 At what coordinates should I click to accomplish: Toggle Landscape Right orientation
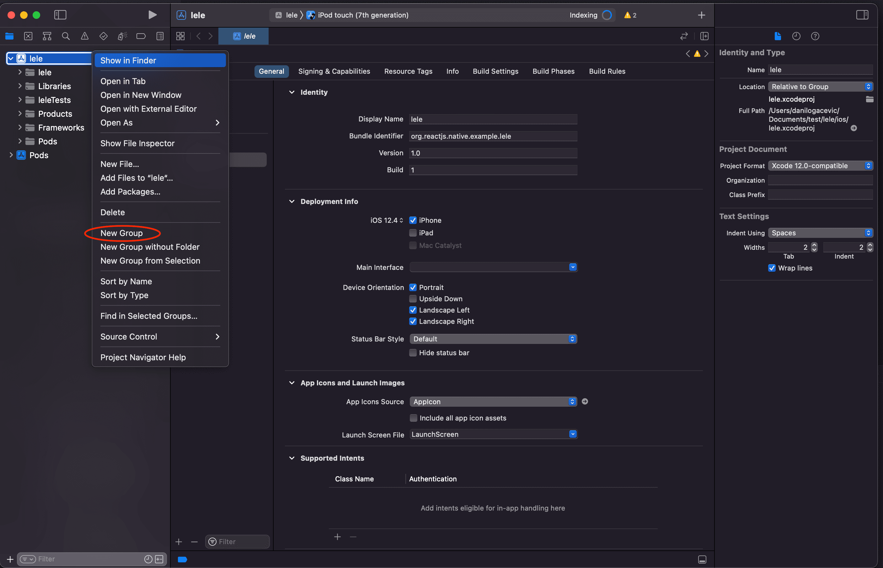click(413, 321)
